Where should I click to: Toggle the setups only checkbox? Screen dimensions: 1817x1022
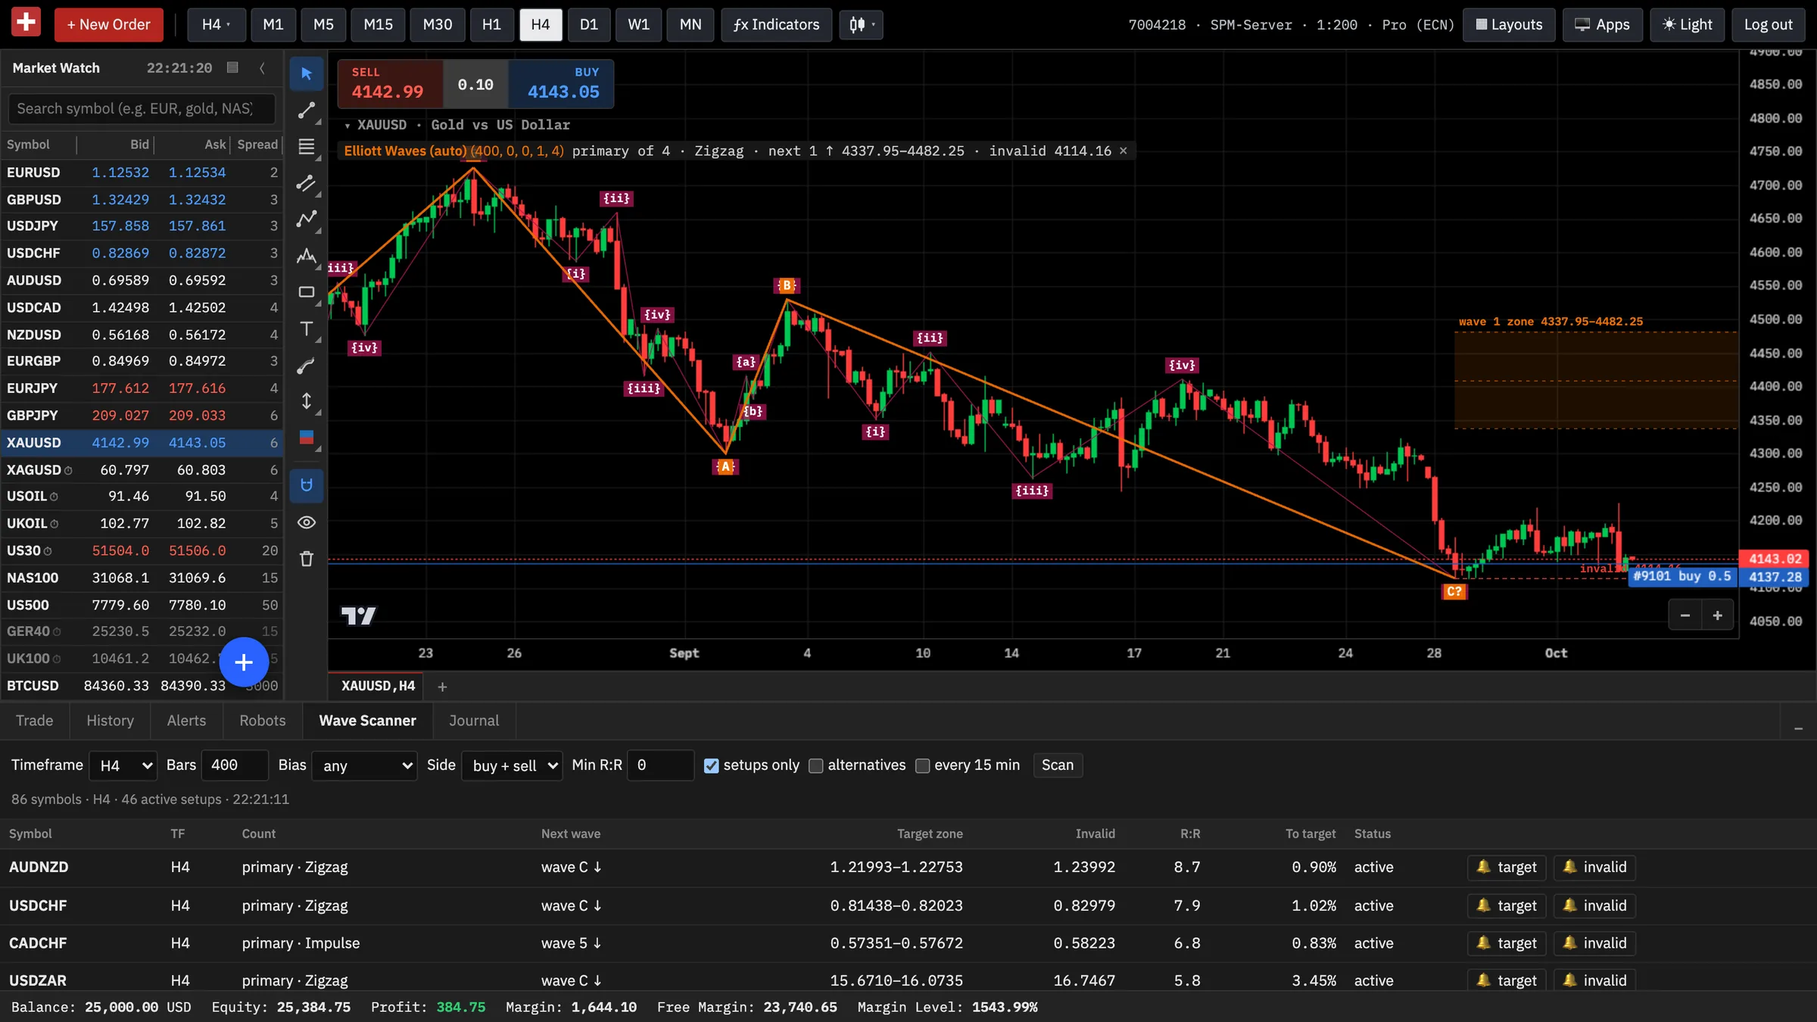pos(712,765)
